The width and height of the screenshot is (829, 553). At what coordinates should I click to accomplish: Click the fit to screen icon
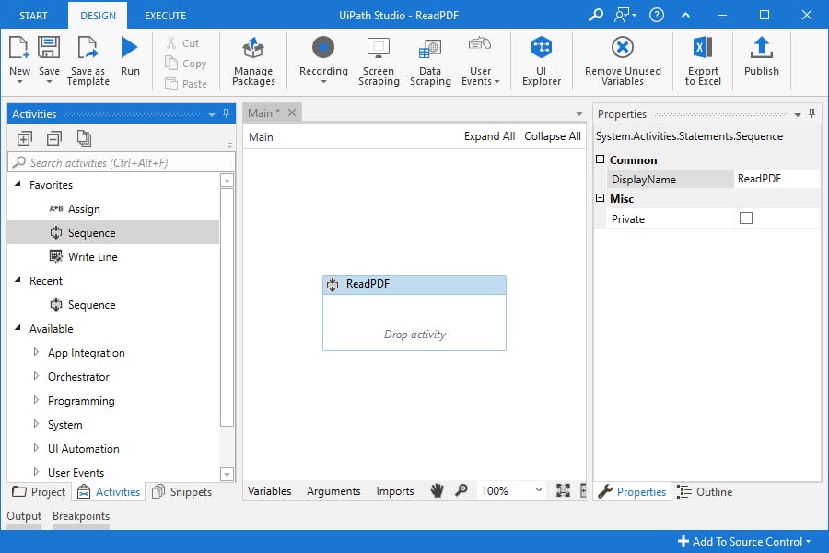563,490
